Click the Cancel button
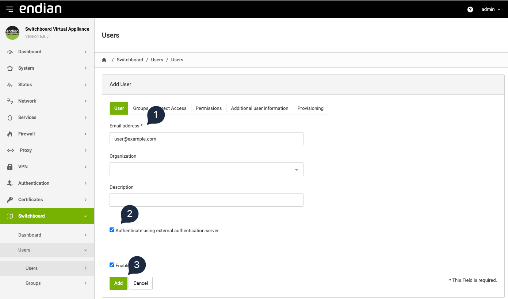This screenshot has width=508, height=299. [x=141, y=283]
